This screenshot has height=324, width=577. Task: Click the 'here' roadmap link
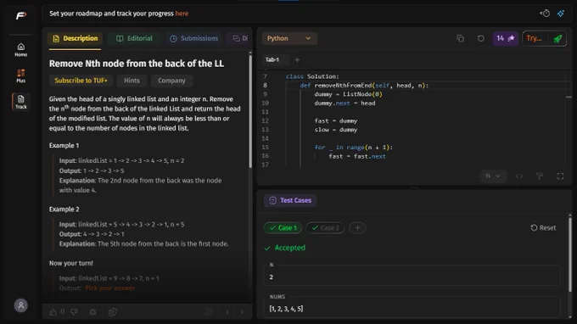click(x=182, y=14)
